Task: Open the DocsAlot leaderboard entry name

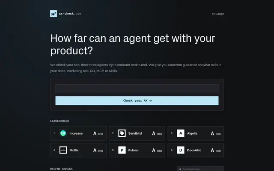Action: click(x=194, y=150)
